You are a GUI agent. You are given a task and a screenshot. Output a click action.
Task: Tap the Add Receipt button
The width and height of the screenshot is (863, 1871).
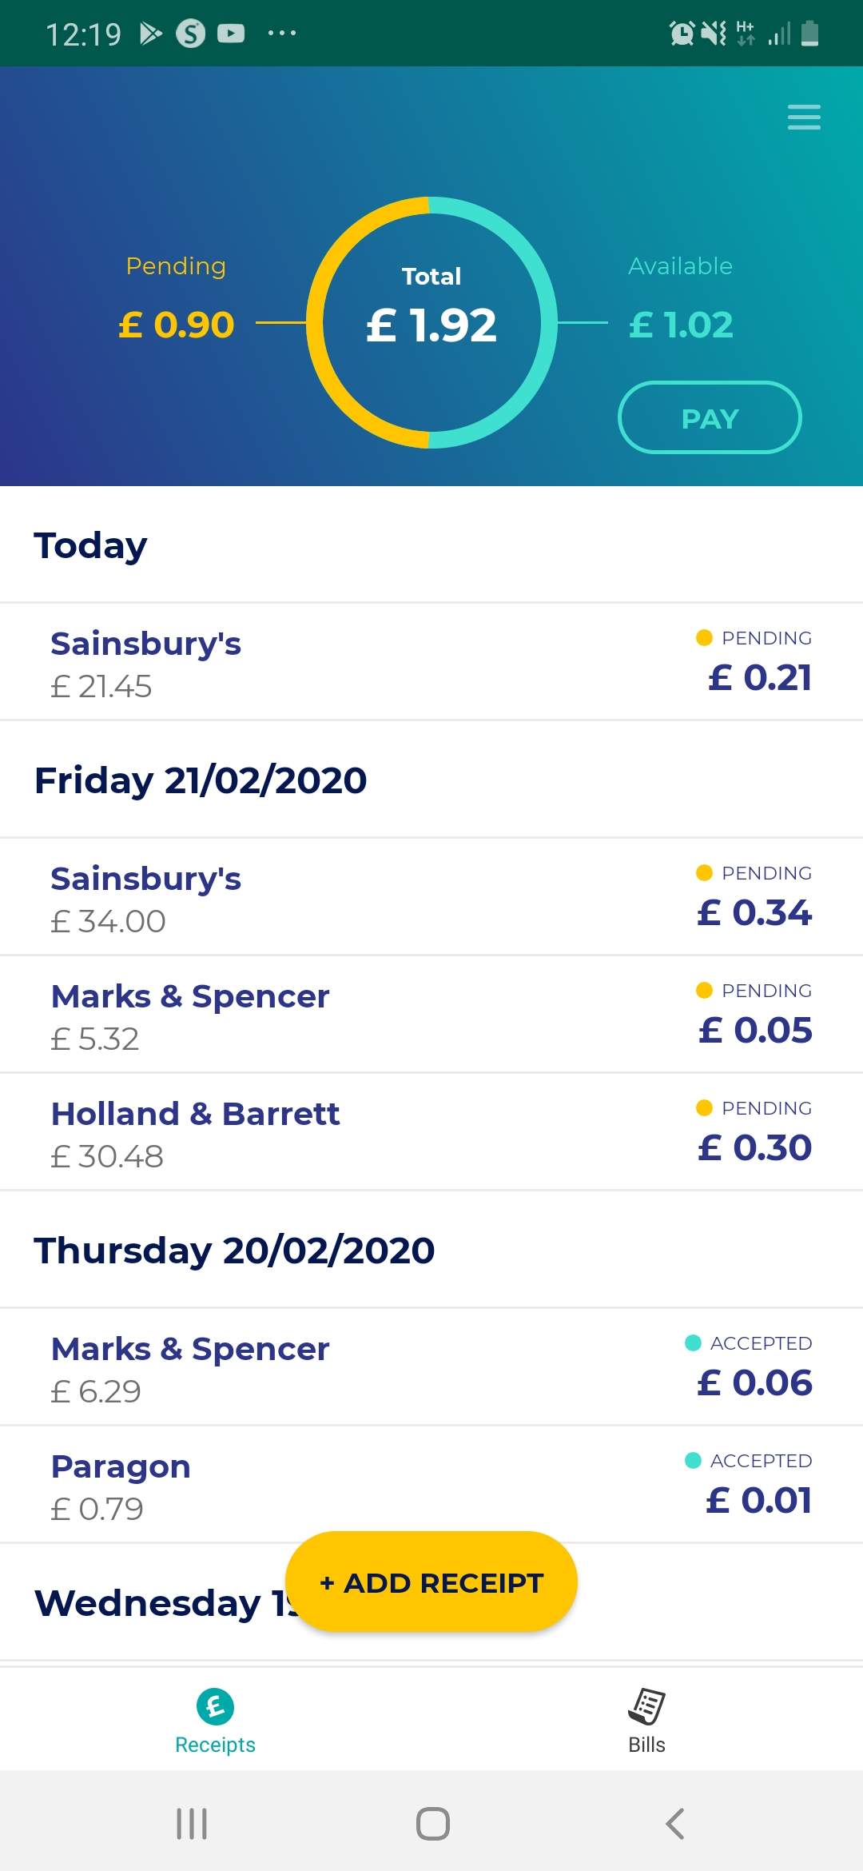pyautogui.click(x=431, y=1582)
